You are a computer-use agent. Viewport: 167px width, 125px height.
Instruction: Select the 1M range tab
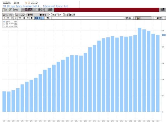(x=12, y=18)
